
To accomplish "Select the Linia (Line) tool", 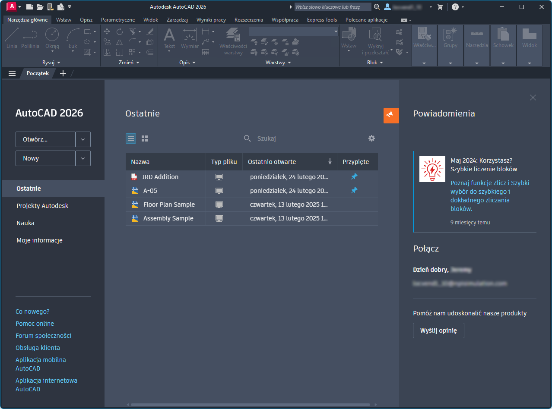I will 12,38.
